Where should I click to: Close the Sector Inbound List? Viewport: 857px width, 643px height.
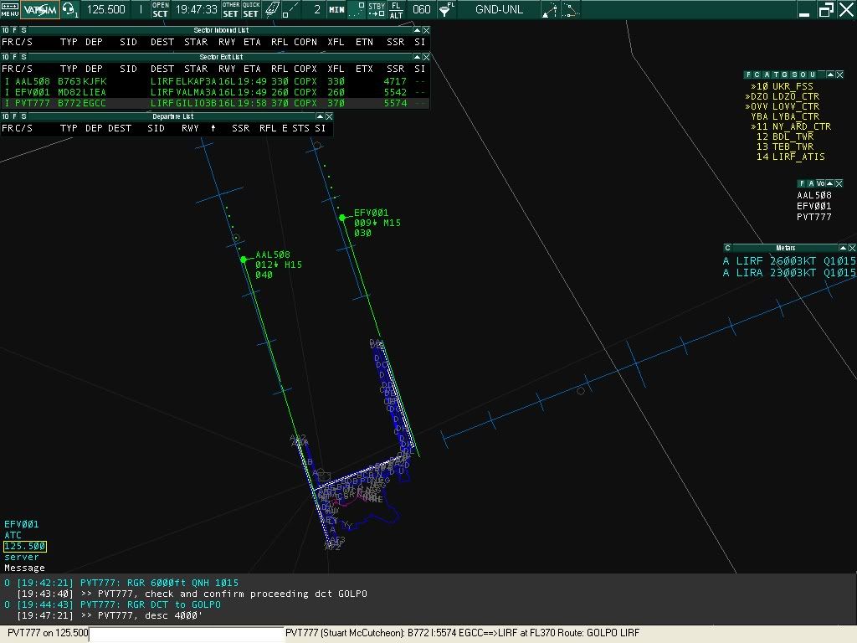point(426,30)
